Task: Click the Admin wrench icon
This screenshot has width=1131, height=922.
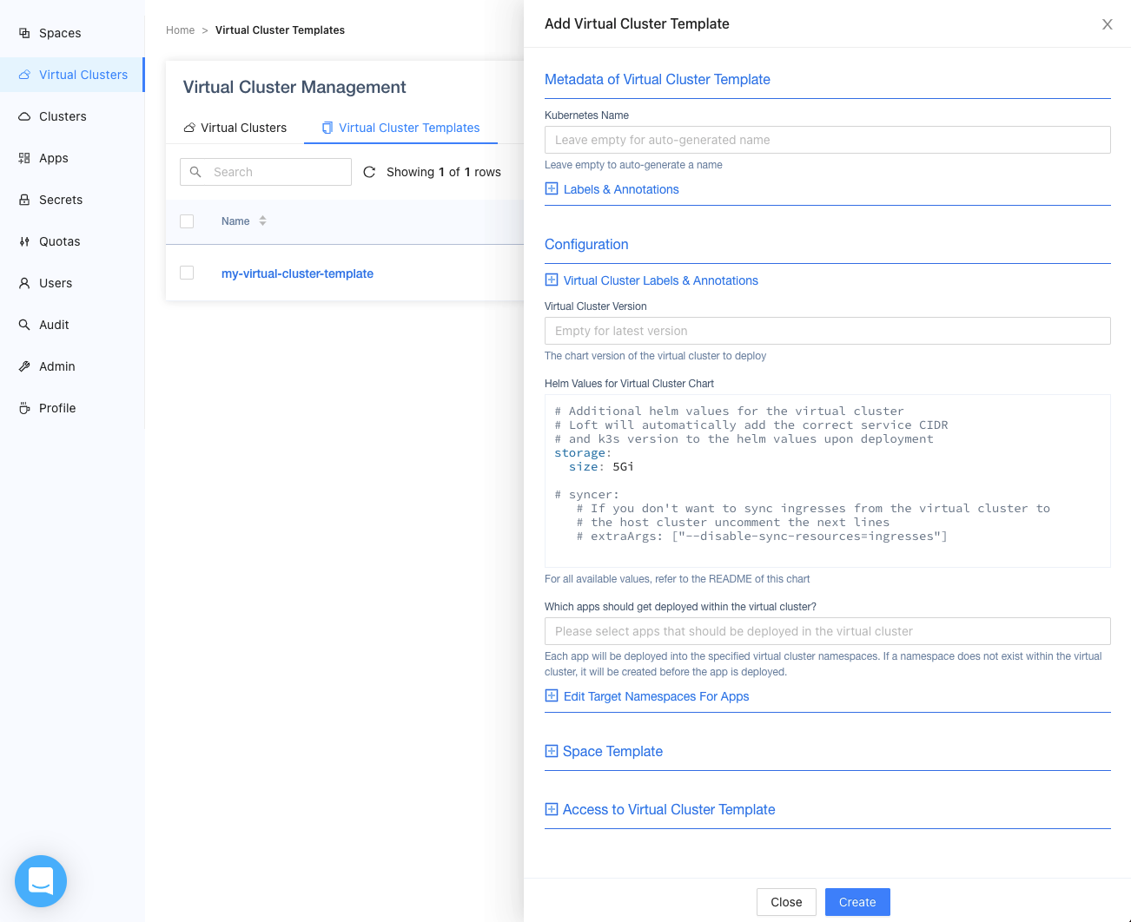Action: pos(24,366)
